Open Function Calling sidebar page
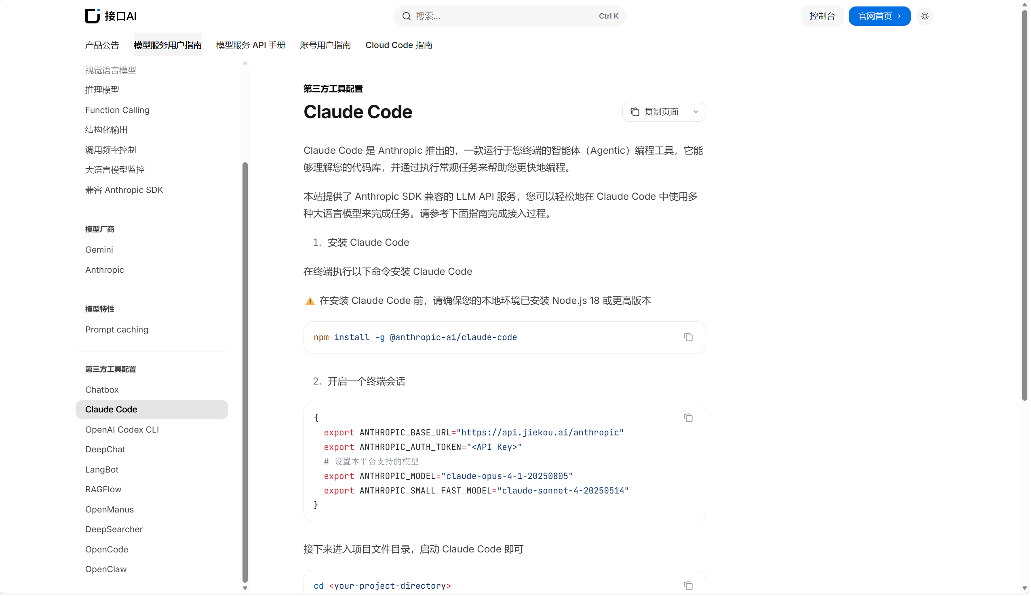 point(118,110)
